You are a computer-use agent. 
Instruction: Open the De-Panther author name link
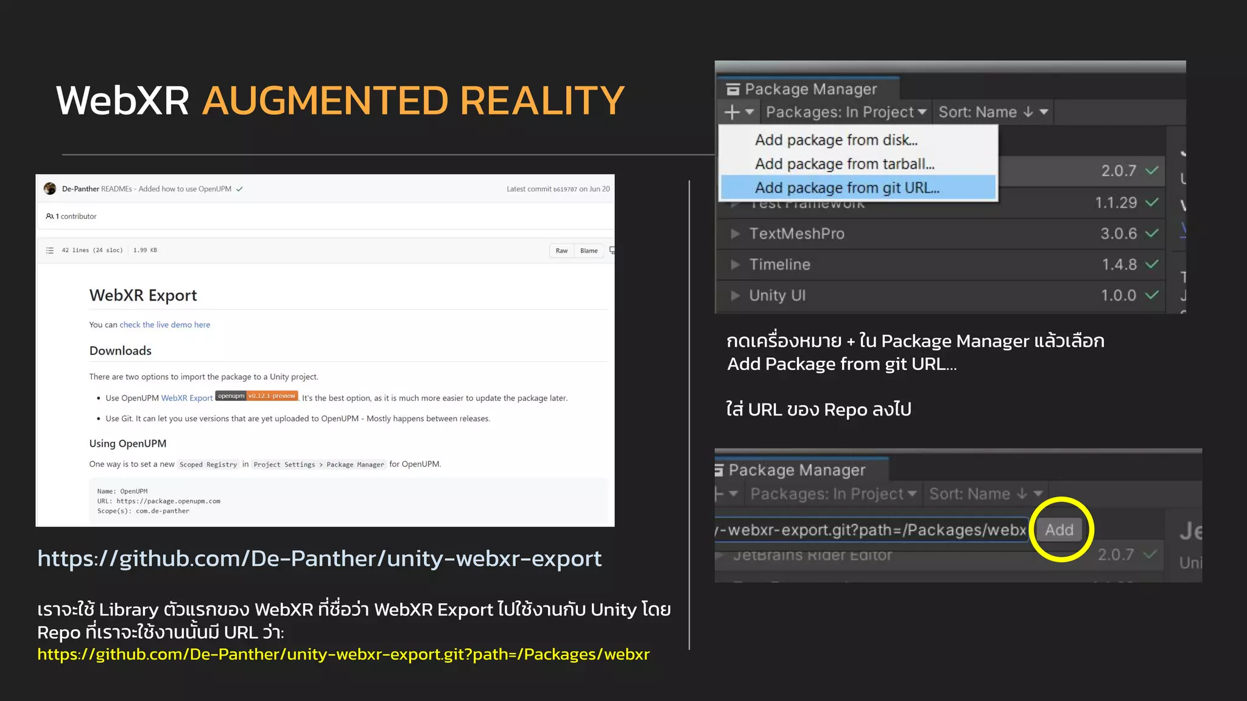(80, 189)
